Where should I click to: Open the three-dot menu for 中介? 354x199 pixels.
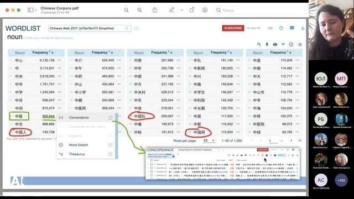(119, 60)
